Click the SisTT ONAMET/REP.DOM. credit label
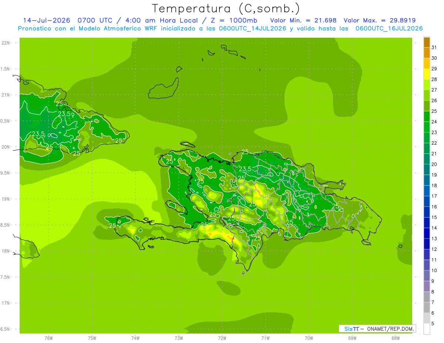Viewport: 444px width, 343px height. [x=378, y=329]
